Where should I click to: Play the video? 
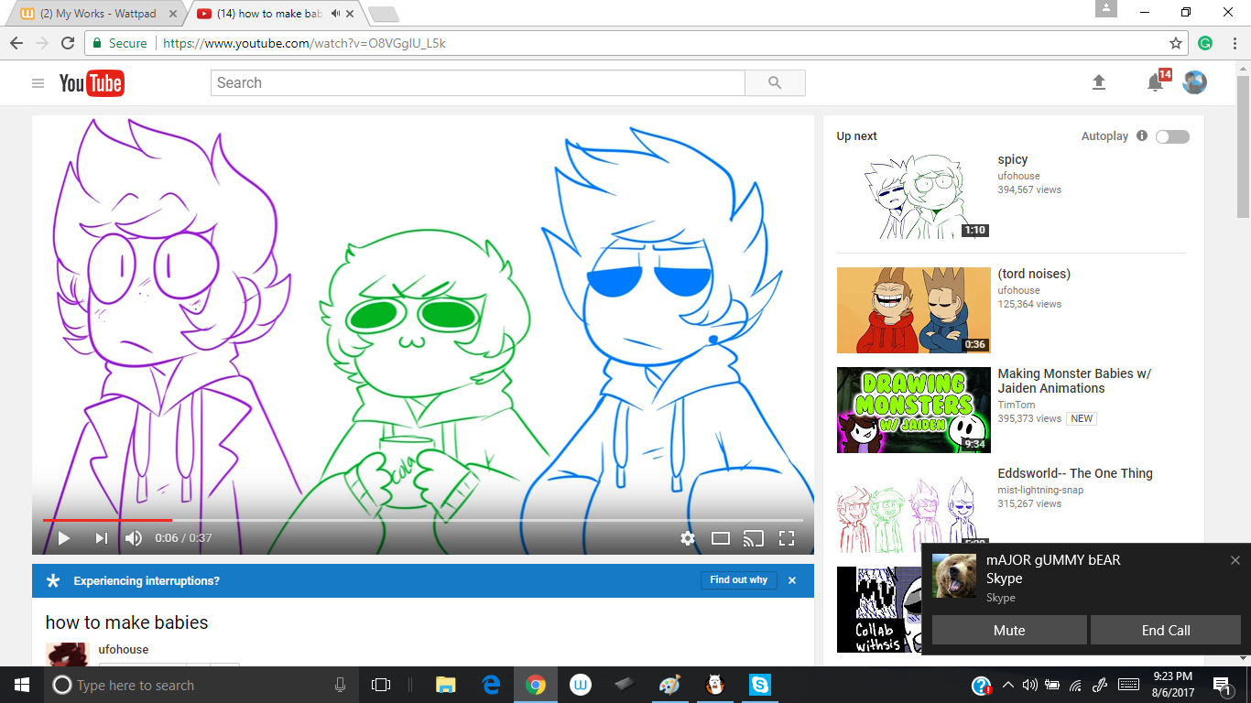coord(64,538)
